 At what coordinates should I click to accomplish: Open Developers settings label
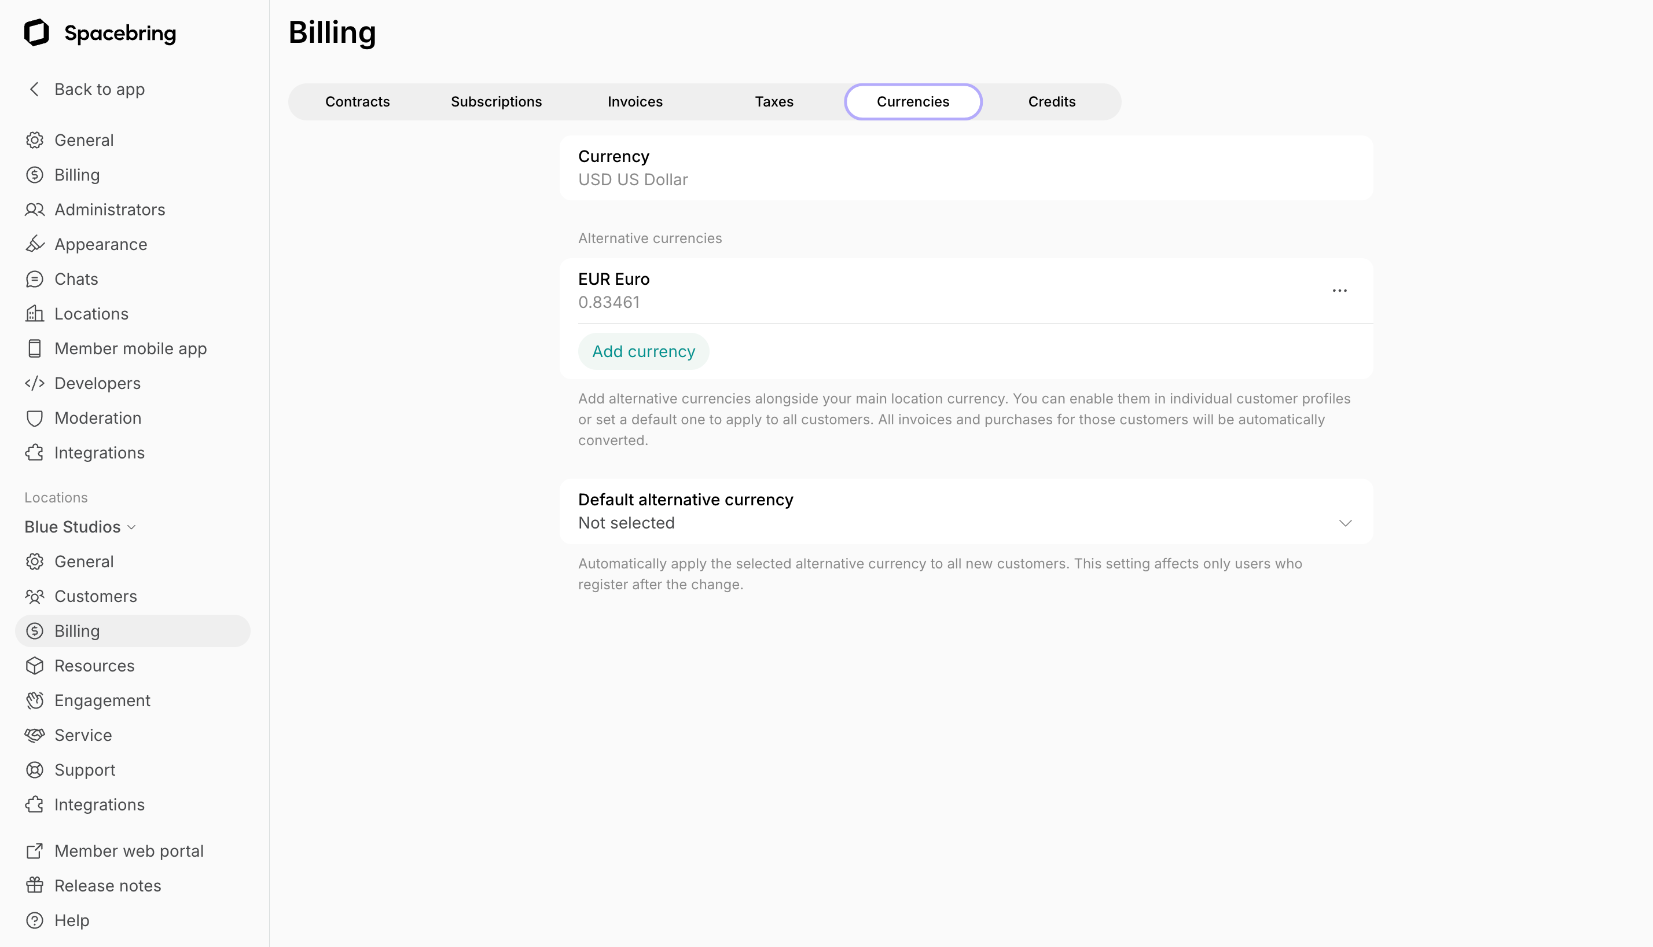click(x=98, y=383)
